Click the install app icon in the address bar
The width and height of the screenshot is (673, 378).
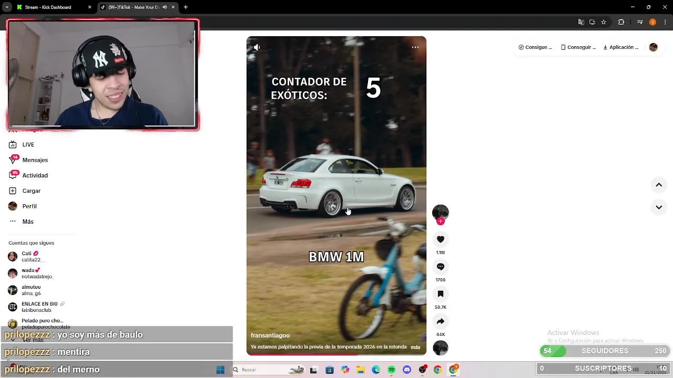592,22
